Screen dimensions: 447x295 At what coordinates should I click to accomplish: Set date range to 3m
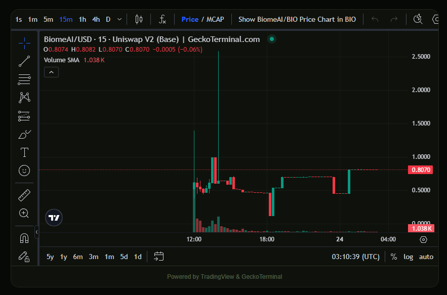(x=94, y=257)
